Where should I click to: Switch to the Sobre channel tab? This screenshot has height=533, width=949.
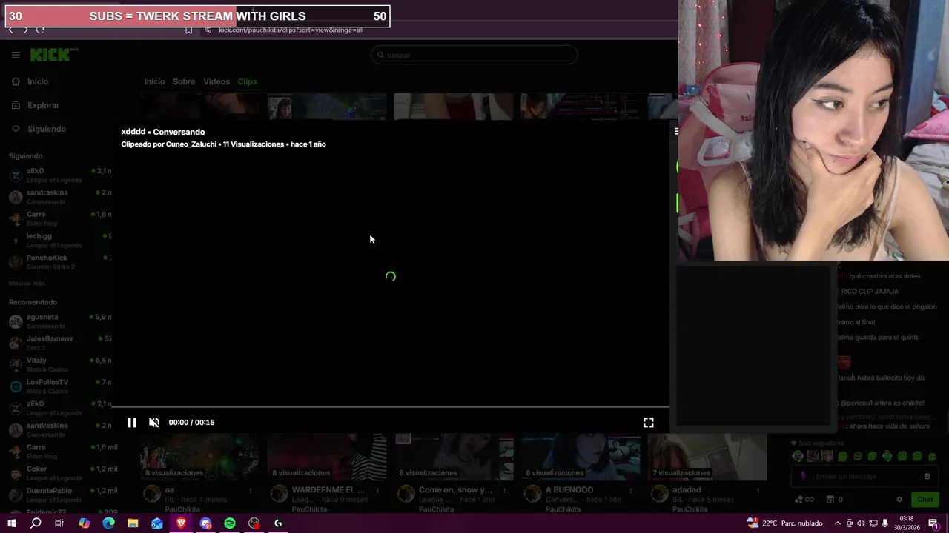[184, 81]
